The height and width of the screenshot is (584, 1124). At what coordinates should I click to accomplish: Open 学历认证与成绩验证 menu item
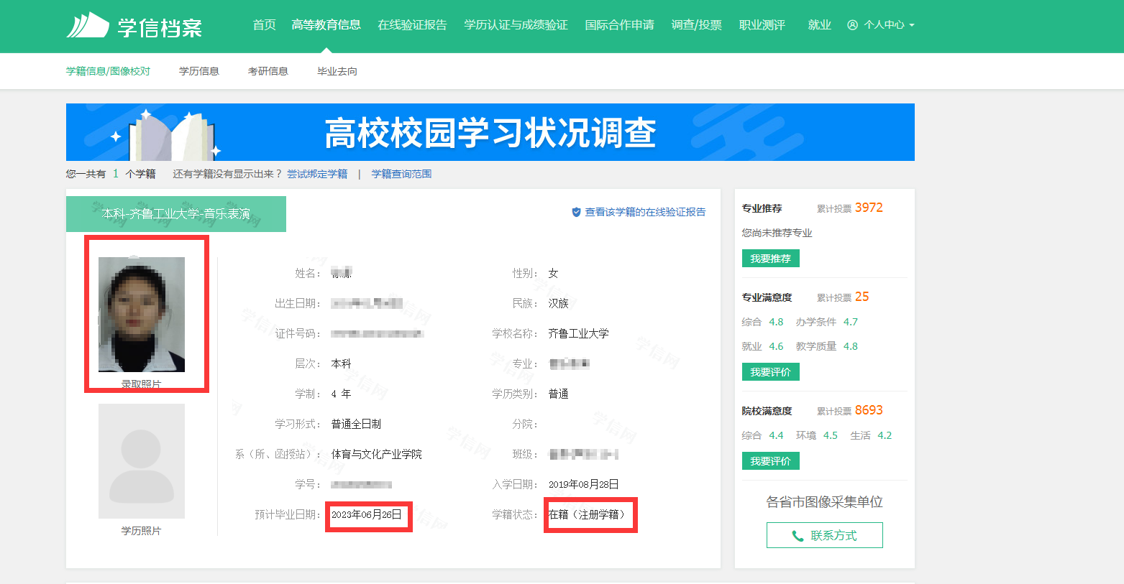(516, 25)
